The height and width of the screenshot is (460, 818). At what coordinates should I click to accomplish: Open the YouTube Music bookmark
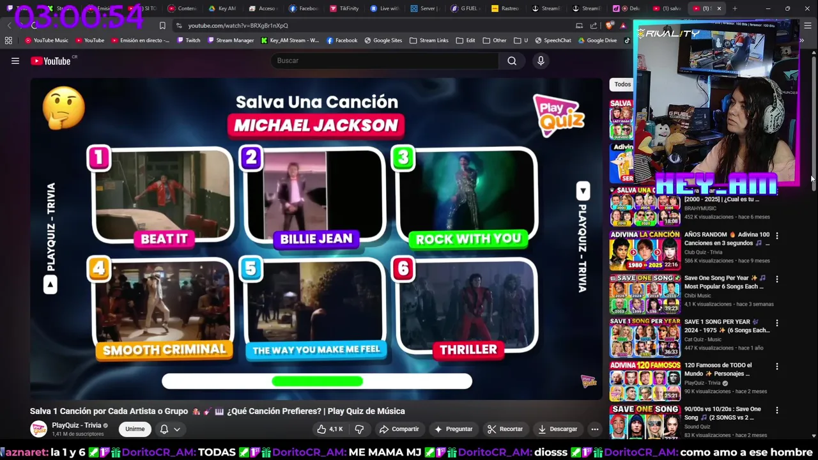(x=47, y=40)
